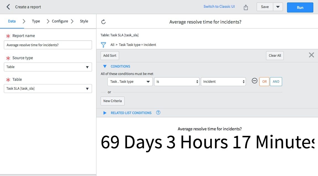The image size is (318, 176).
Task: Click the help icon beside Related List Conditions
Action: coord(158,113)
